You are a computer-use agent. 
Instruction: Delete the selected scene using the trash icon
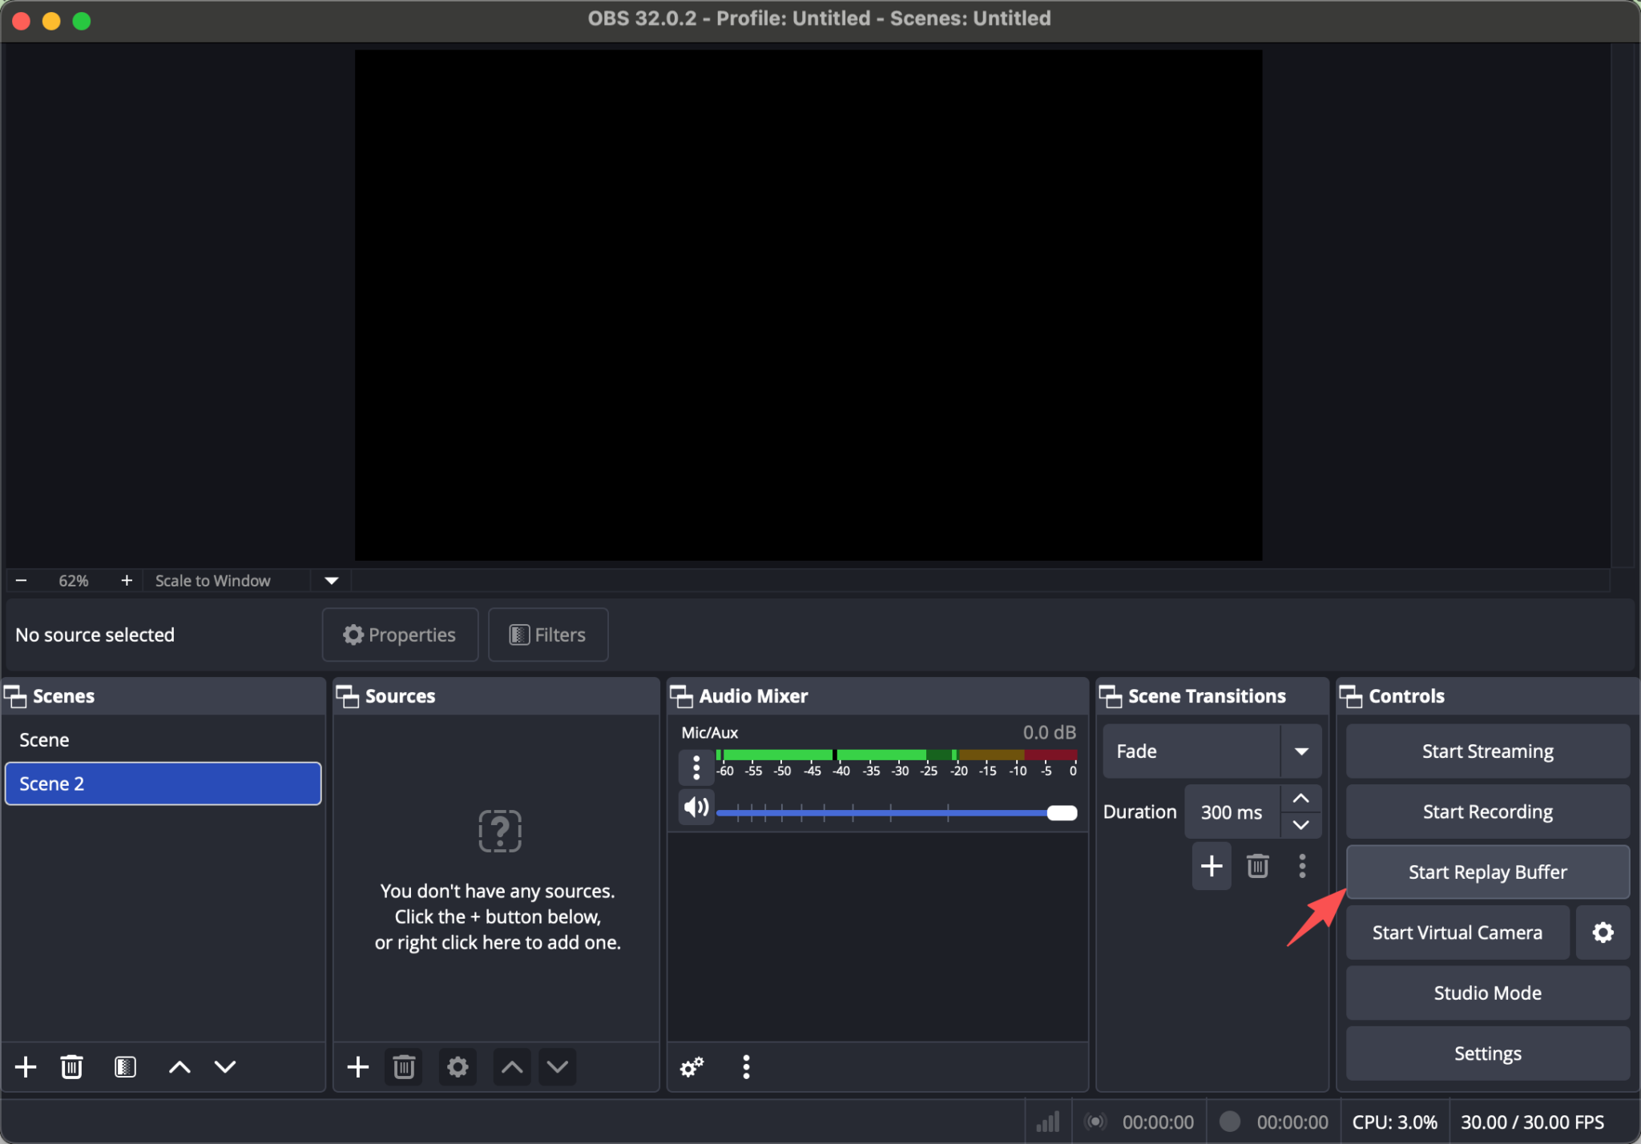72,1066
